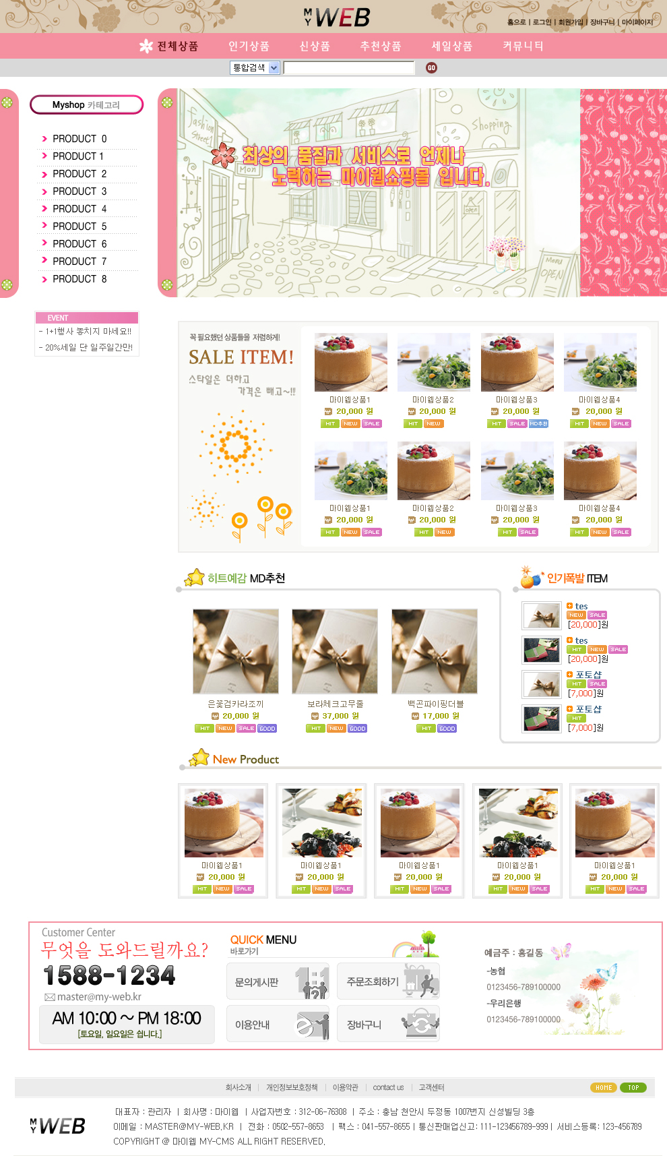
Task: Click the search text input field
Action: [349, 67]
